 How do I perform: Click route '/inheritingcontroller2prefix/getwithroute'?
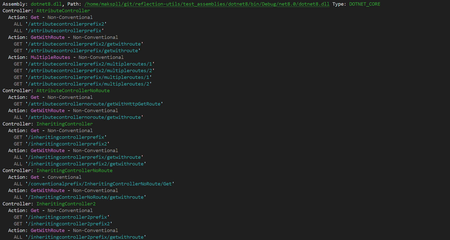pyautogui.click(x=86, y=237)
